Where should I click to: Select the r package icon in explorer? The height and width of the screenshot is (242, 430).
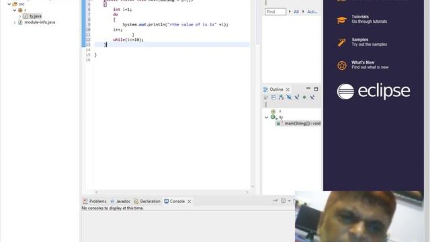[20, 10]
